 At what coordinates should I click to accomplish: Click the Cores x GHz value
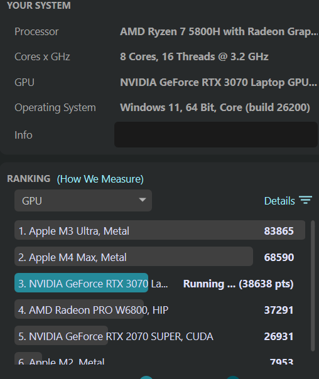[194, 57]
